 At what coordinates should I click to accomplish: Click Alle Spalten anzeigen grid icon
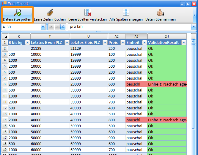[126, 12]
